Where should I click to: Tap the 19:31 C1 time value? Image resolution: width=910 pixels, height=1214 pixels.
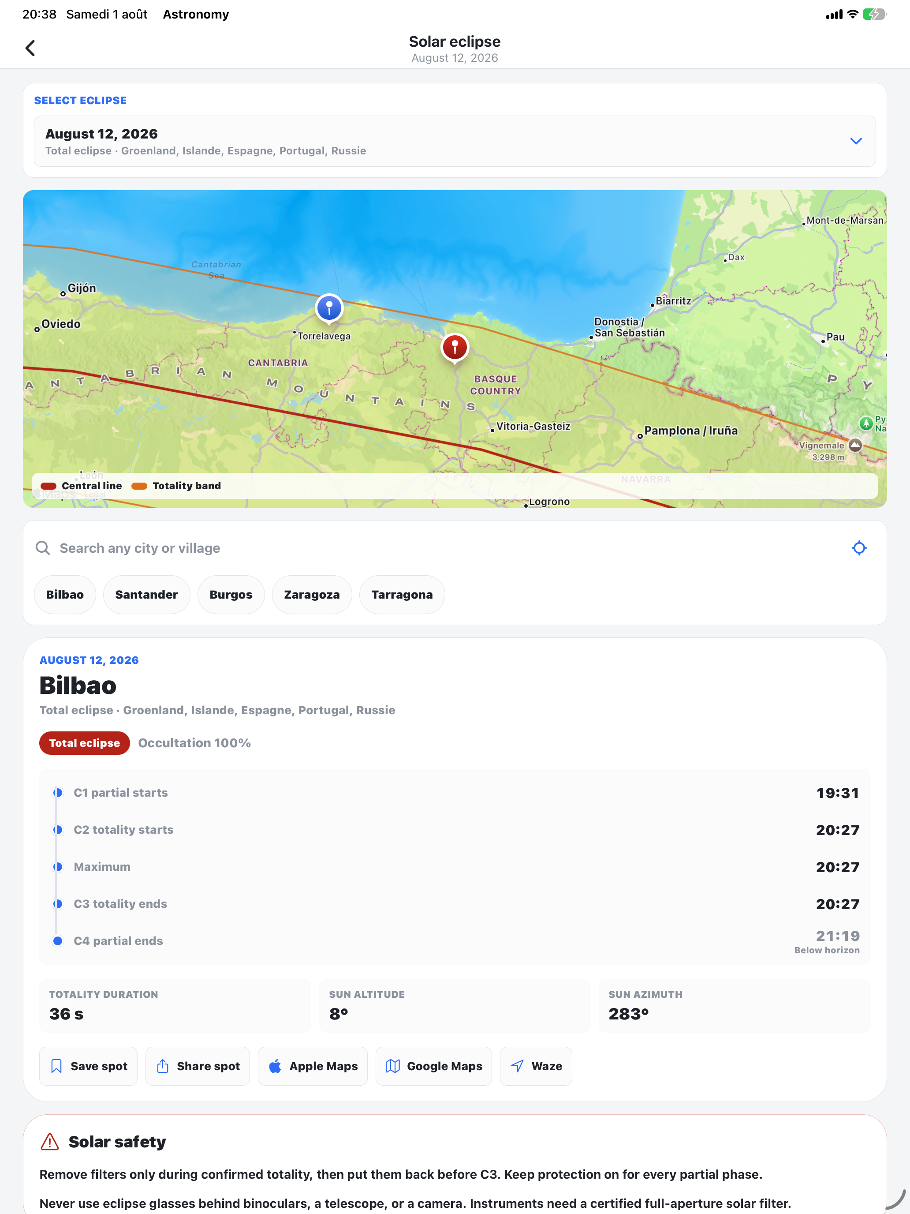click(838, 793)
